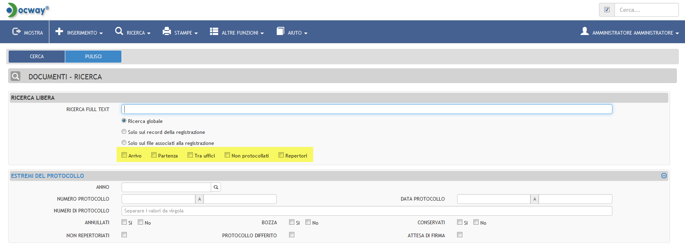Click the Numeri di Protocollo input field
The height and width of the screenshot is (245, 685).
click(367, 211)
